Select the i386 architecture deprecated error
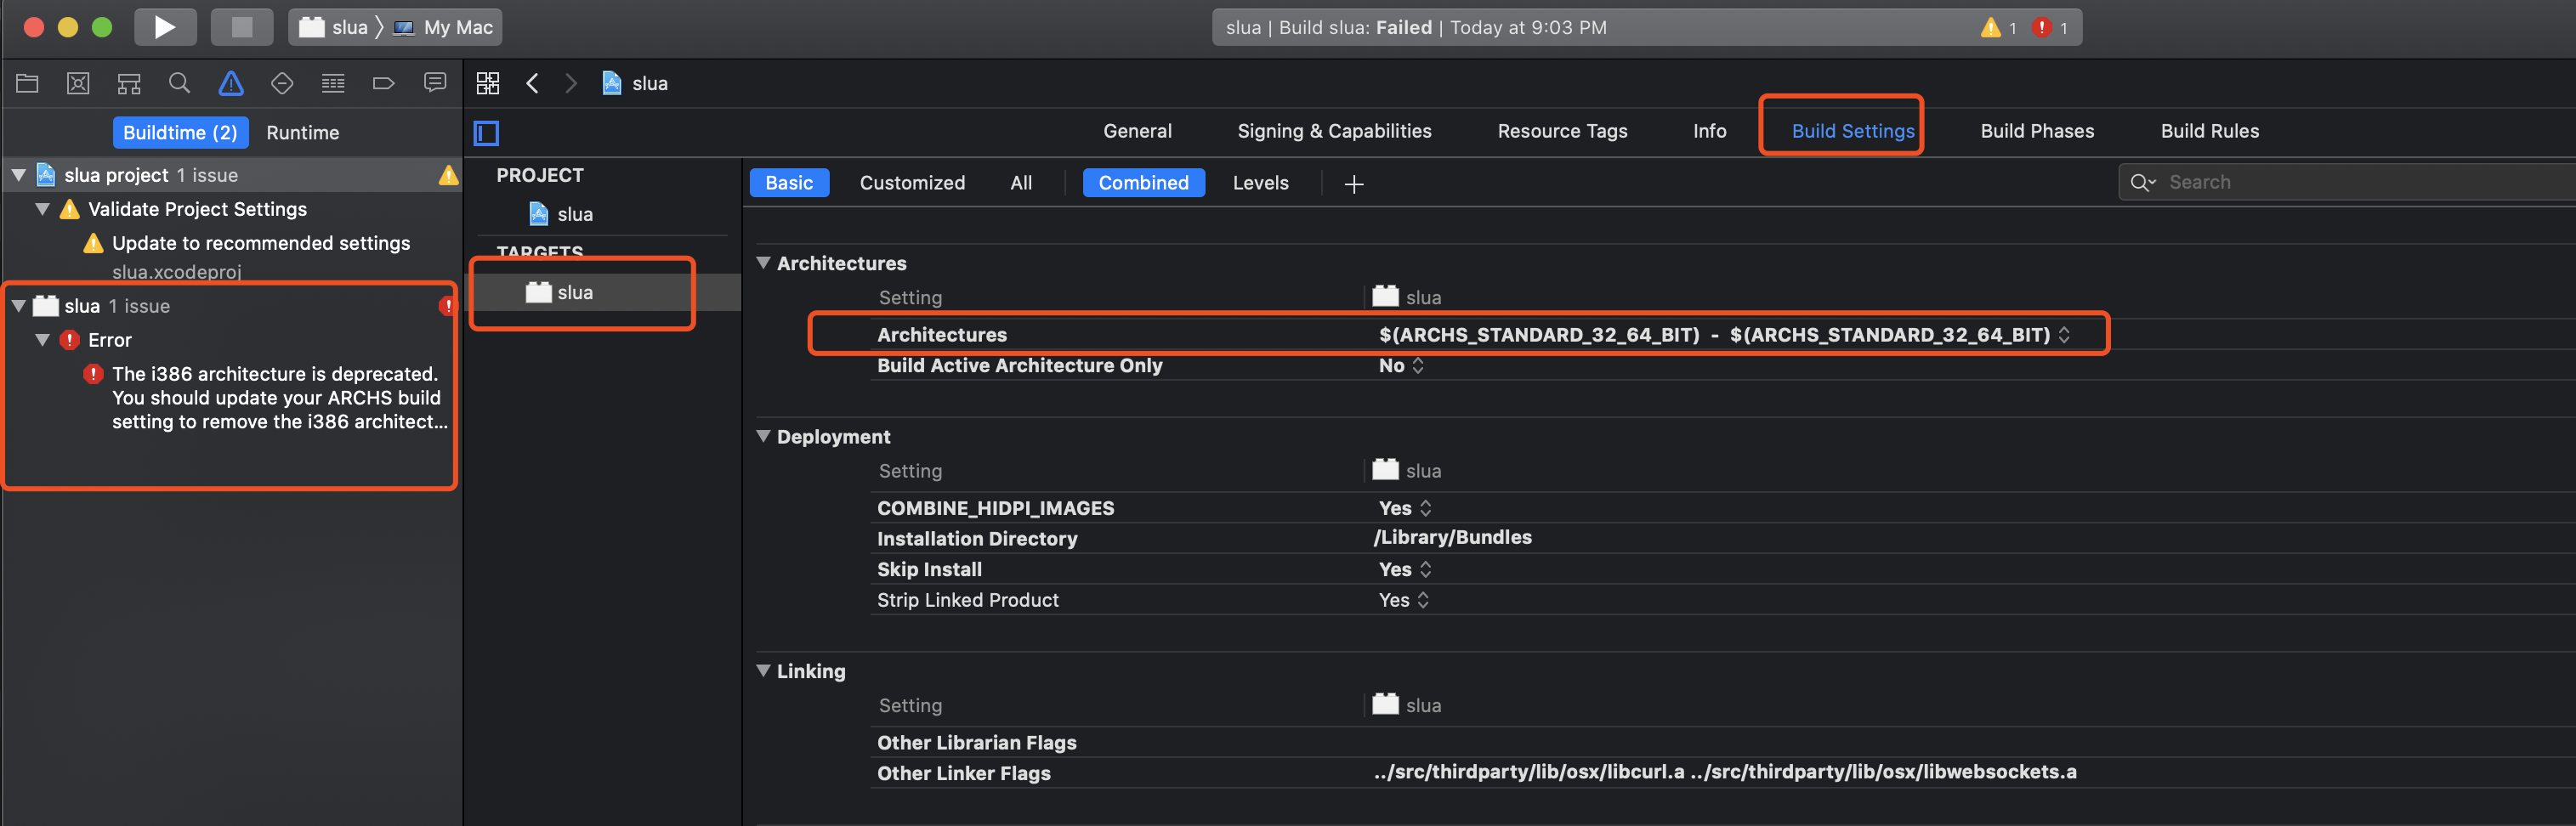The image size is (2576, 826). point(275,397)
